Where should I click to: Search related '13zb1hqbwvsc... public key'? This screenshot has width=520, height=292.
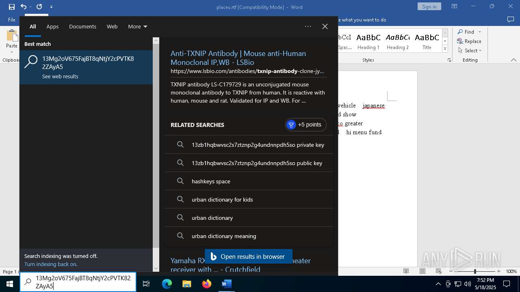coord(249,163)
